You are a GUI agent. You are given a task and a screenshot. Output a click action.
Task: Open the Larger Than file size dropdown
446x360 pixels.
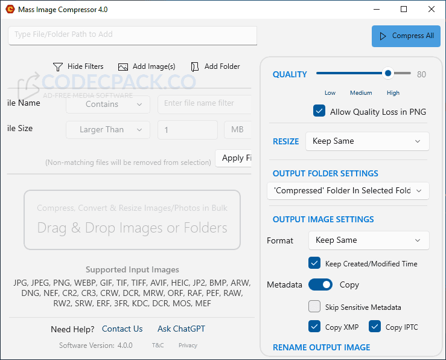click(107, 130)
